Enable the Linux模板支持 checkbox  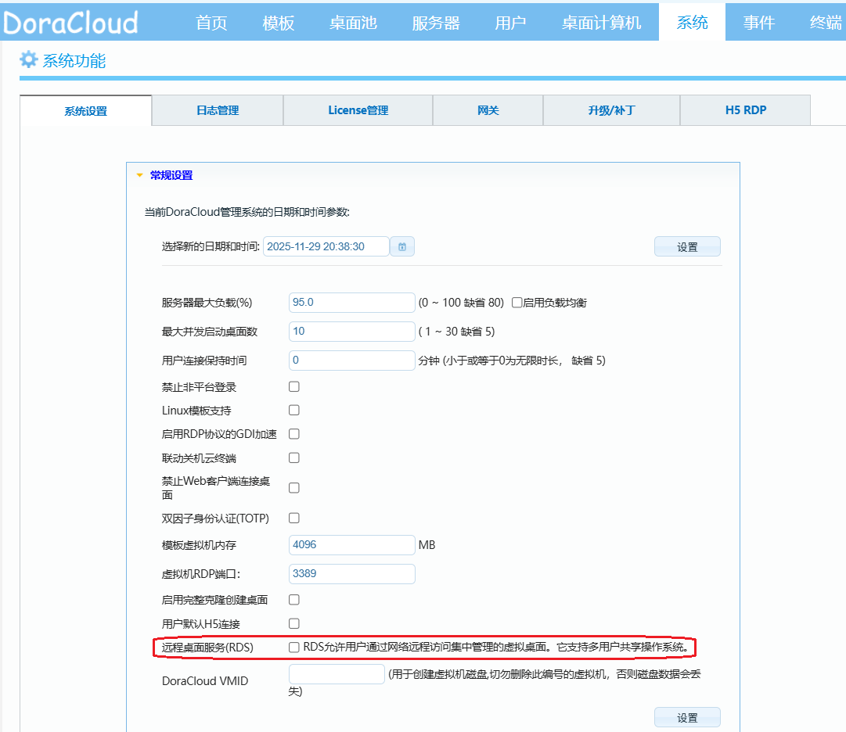tap(294, 410)
